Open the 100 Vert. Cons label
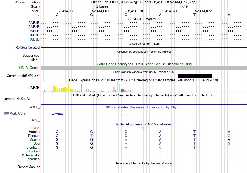Viewport: 247px width, 173px height. click(15, 113)
